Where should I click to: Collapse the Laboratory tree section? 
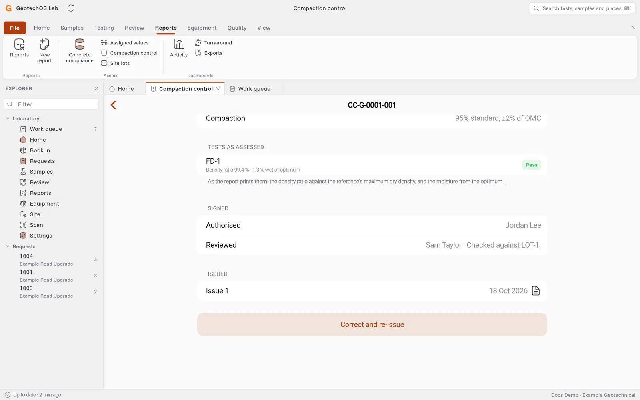(8, 118)
